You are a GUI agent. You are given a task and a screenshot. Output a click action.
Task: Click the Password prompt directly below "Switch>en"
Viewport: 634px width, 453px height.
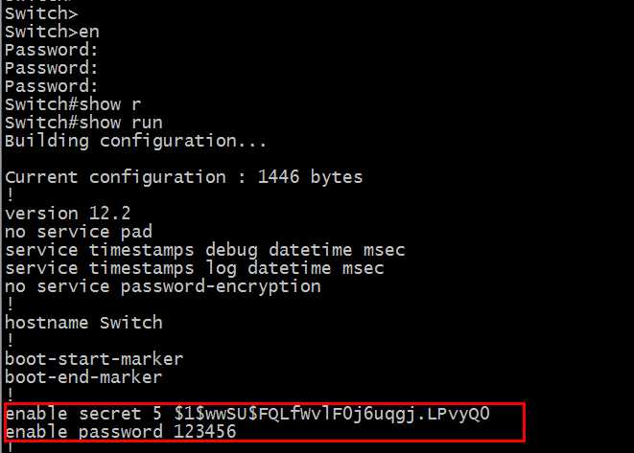tap(52, 50)
